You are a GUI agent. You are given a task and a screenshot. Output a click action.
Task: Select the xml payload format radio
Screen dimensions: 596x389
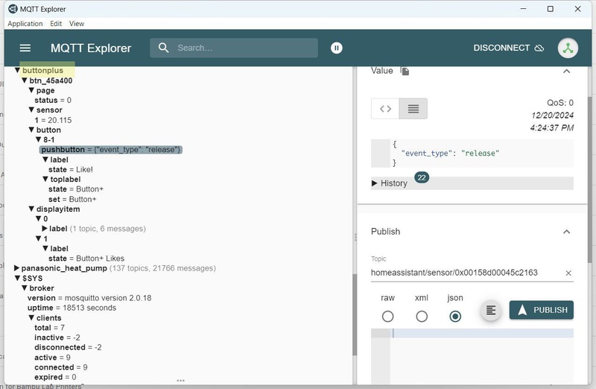click(422, 317)
